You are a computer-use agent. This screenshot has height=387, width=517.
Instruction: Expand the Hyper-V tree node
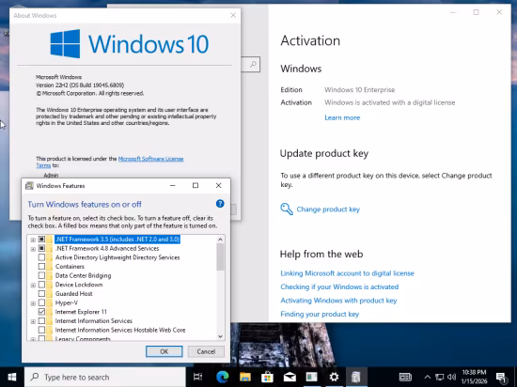point(33,303)
